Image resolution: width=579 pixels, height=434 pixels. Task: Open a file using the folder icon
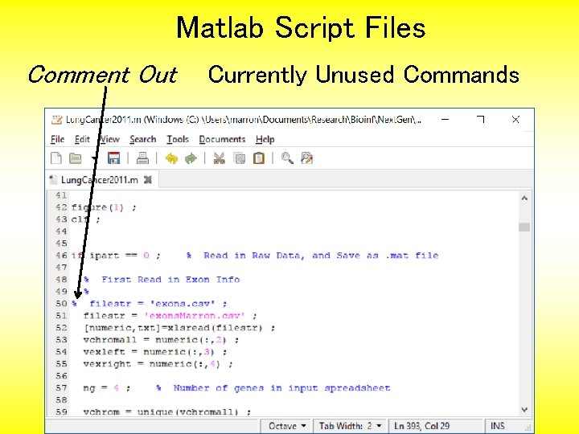click(x=76, y=158)
